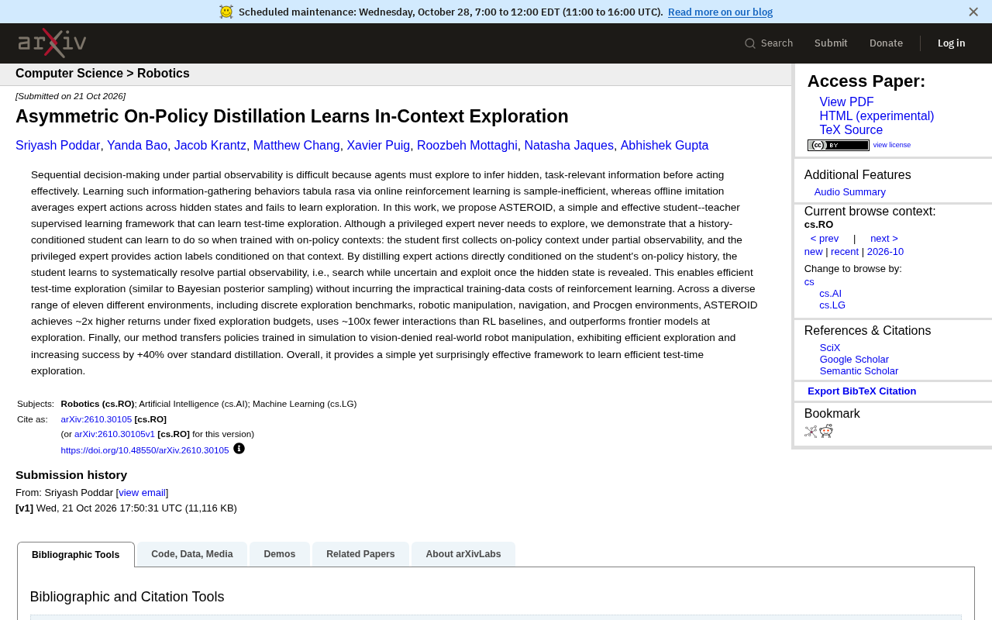Click the maintenance smiley icon
Viewport: 992px width, 620px height.
(226, 12)
